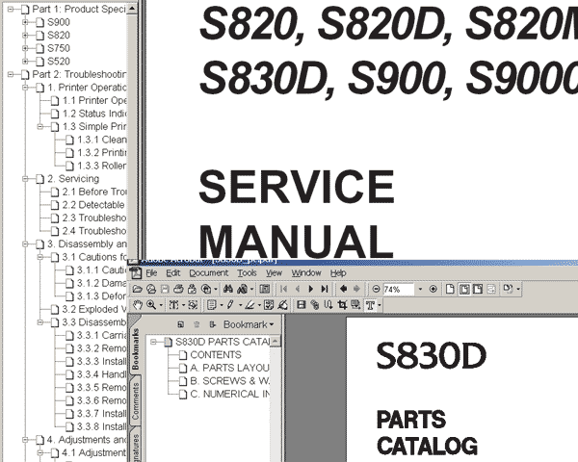Select the Text Select tool

pos(173,305)
